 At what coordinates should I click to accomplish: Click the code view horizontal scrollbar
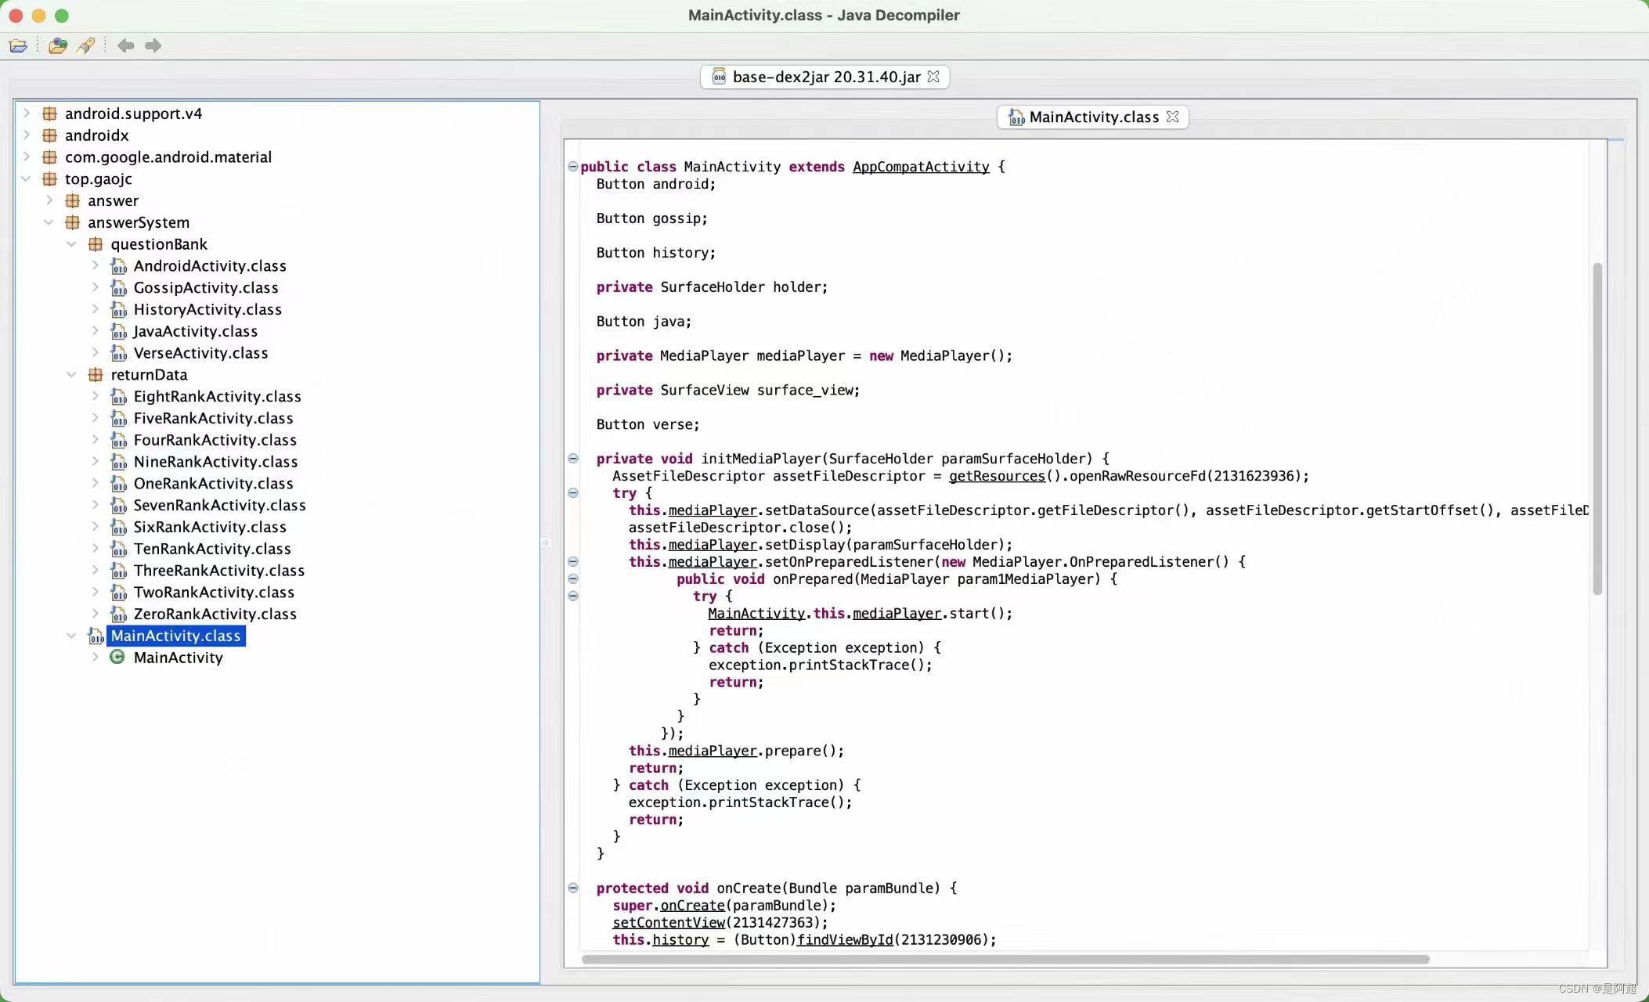pyautogui.click(x=1005, y=960)
